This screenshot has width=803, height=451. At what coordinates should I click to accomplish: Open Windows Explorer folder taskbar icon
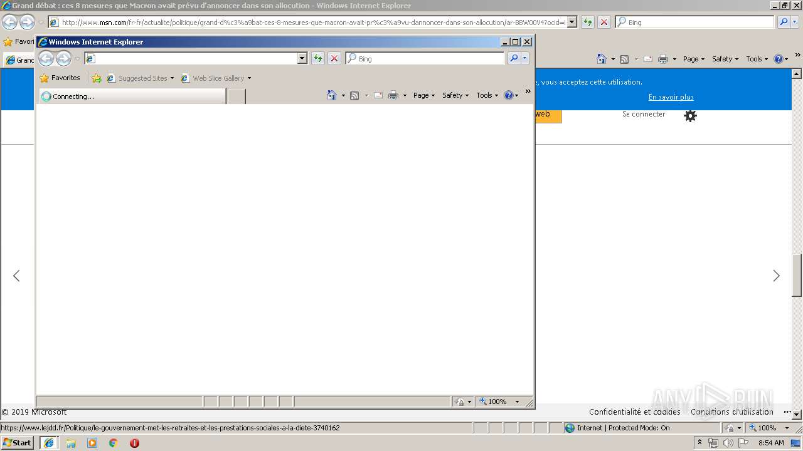[71, 443]
